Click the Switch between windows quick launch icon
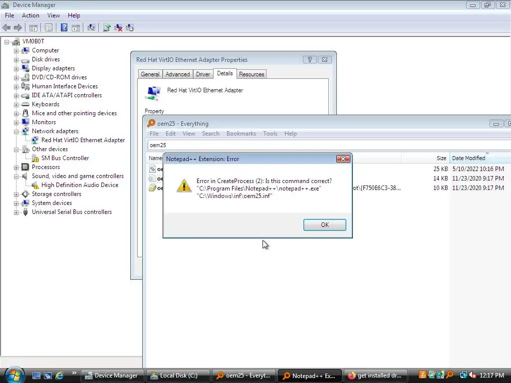Image resolution: width=511 pixels, height=383 pixels. [48, 376]
